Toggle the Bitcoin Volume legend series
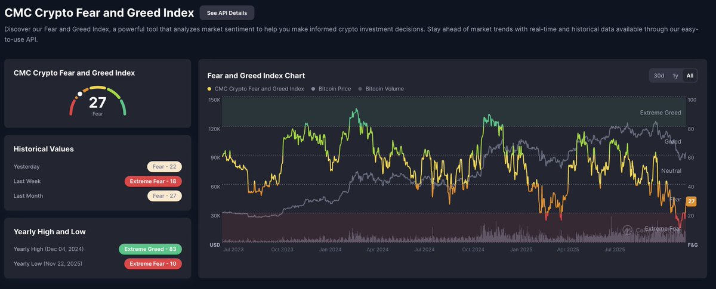The height and width of the screenshot is (289, 716). (381, 89)
